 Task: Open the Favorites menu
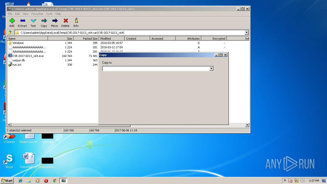37,14
